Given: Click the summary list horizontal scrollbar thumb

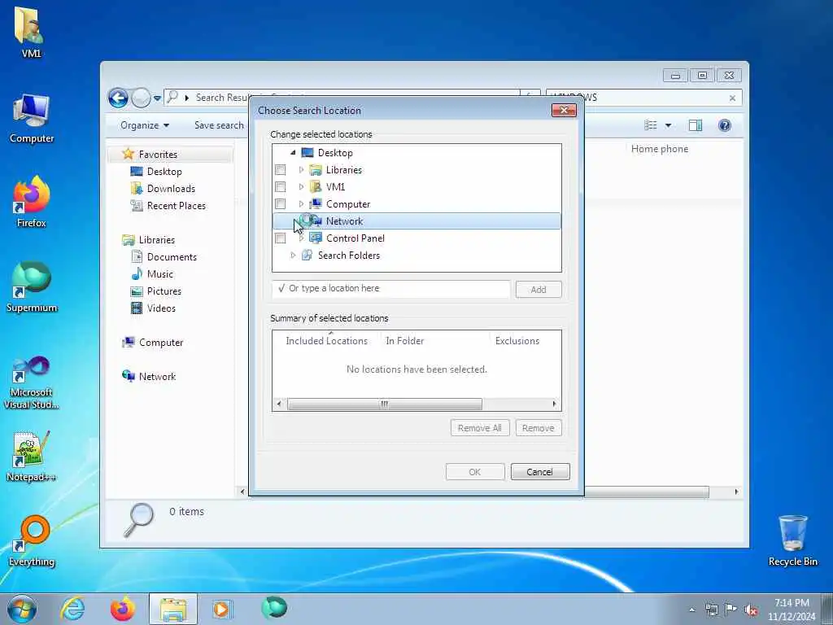Looking at the screenshot, I should pyautogui.click(x=385, y=404).
